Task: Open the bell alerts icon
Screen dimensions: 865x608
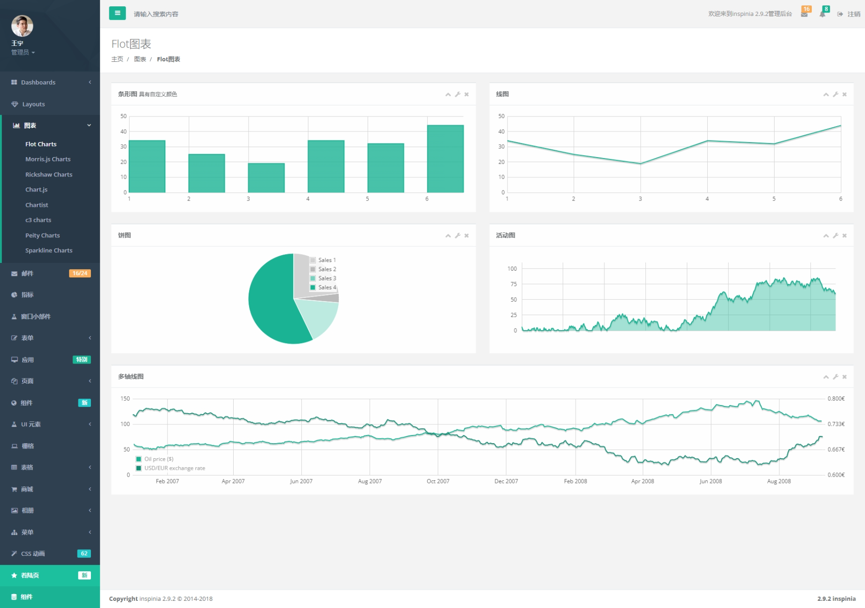Action: tap(822, 14)
